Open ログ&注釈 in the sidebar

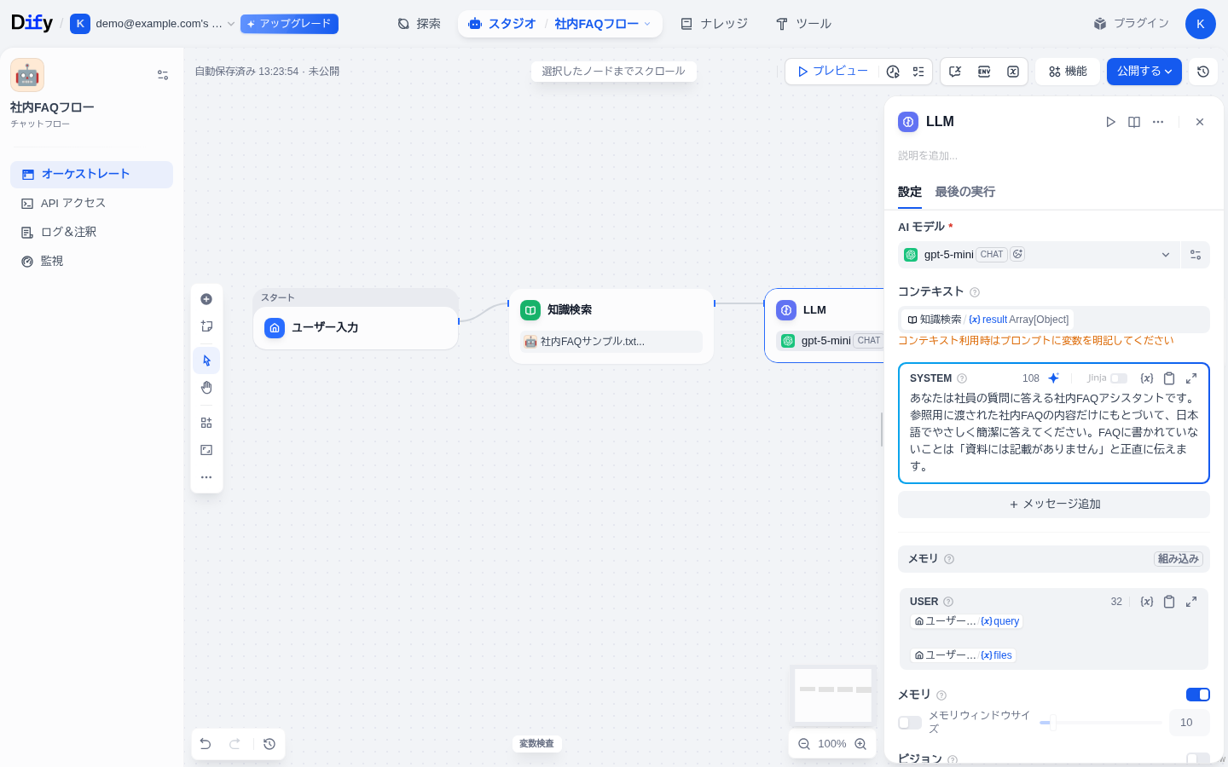click(91, 232)
